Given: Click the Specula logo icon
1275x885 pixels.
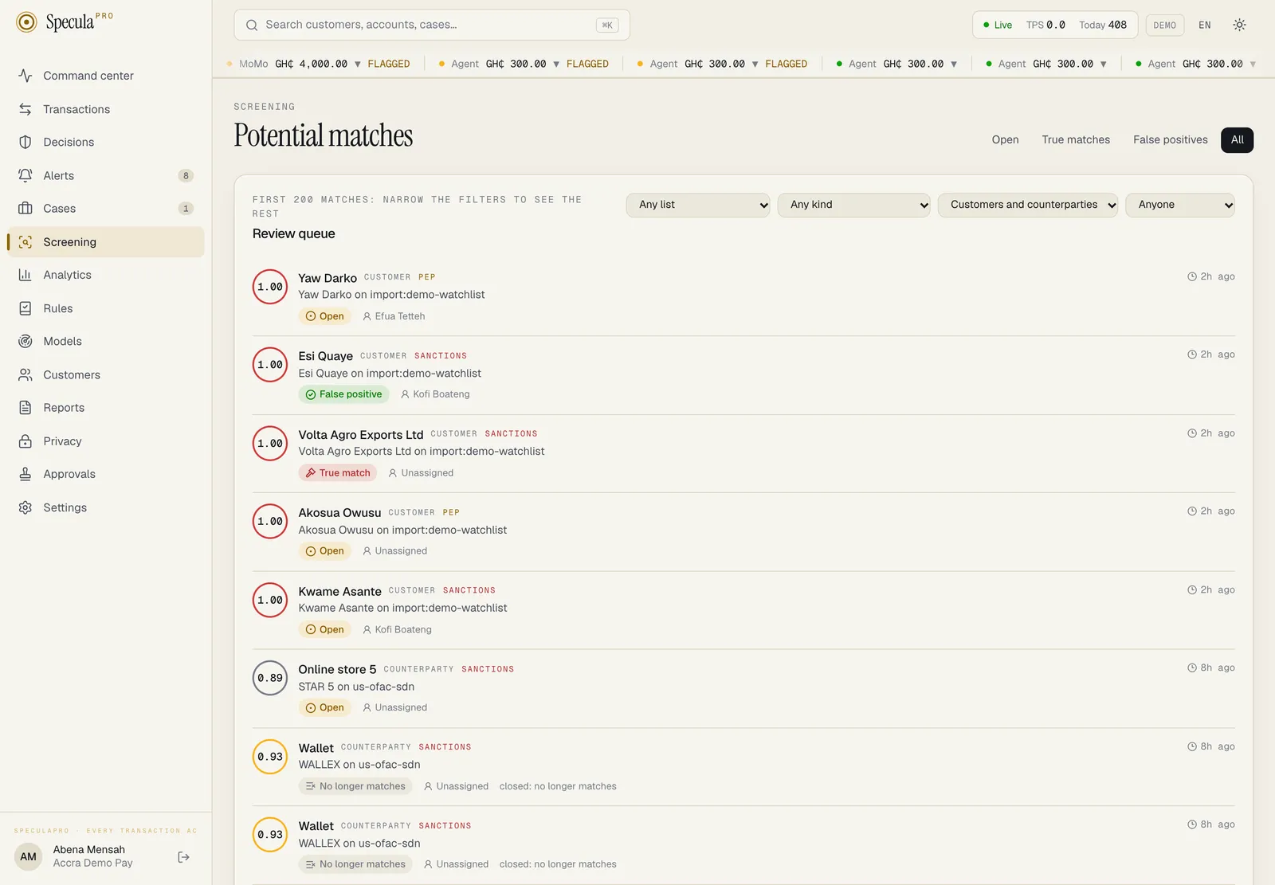Looking at the screenshot, I should [26, 22].
